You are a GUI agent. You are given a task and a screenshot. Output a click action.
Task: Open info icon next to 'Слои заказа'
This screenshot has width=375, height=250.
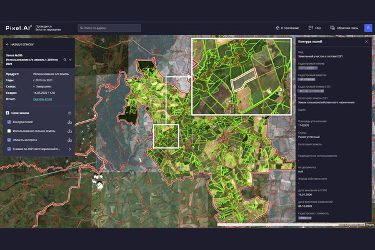(x=69, y=113)
